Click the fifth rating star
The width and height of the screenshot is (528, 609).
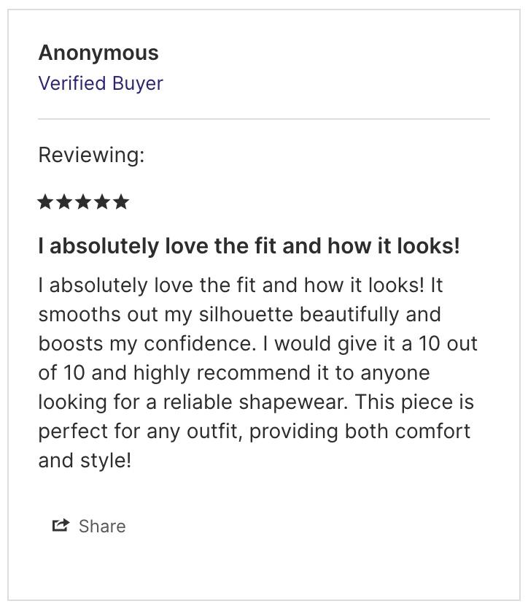[122, 202]
